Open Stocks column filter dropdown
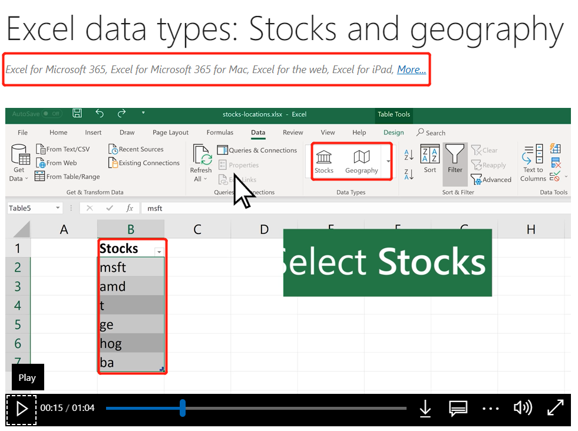578x431 pixels. pyautogui.click(x=159, y=252)
